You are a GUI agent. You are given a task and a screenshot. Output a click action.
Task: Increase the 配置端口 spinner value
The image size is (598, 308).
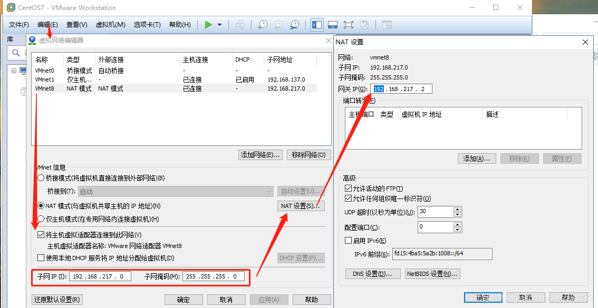tap(458, 225)
